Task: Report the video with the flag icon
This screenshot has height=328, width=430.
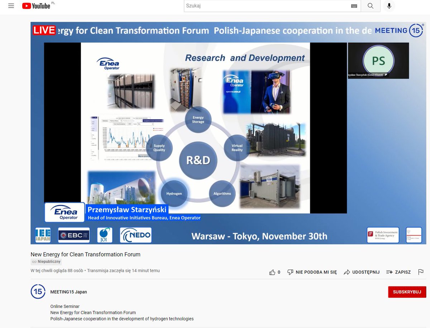Action: tap(421, 272)
